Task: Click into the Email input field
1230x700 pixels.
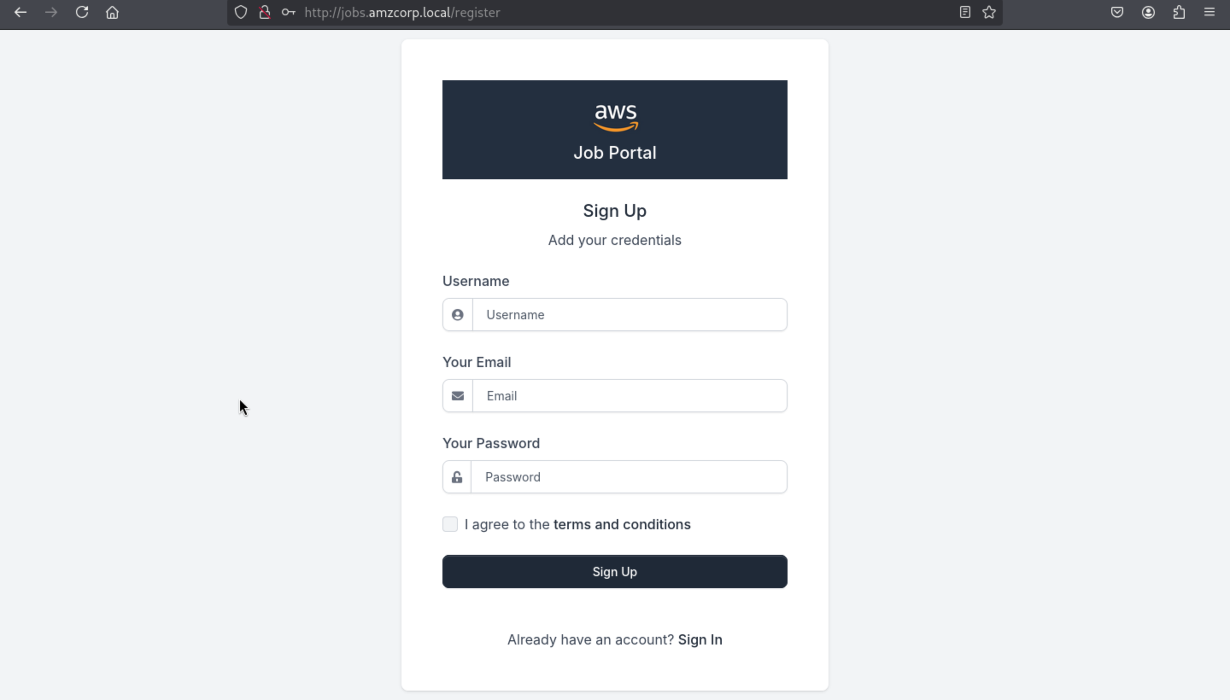Action: point(629,396)
